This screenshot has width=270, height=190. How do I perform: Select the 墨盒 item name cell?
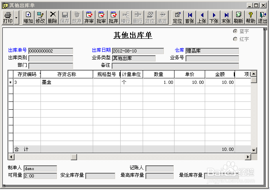pyautogui.click(x=67, y=82)
